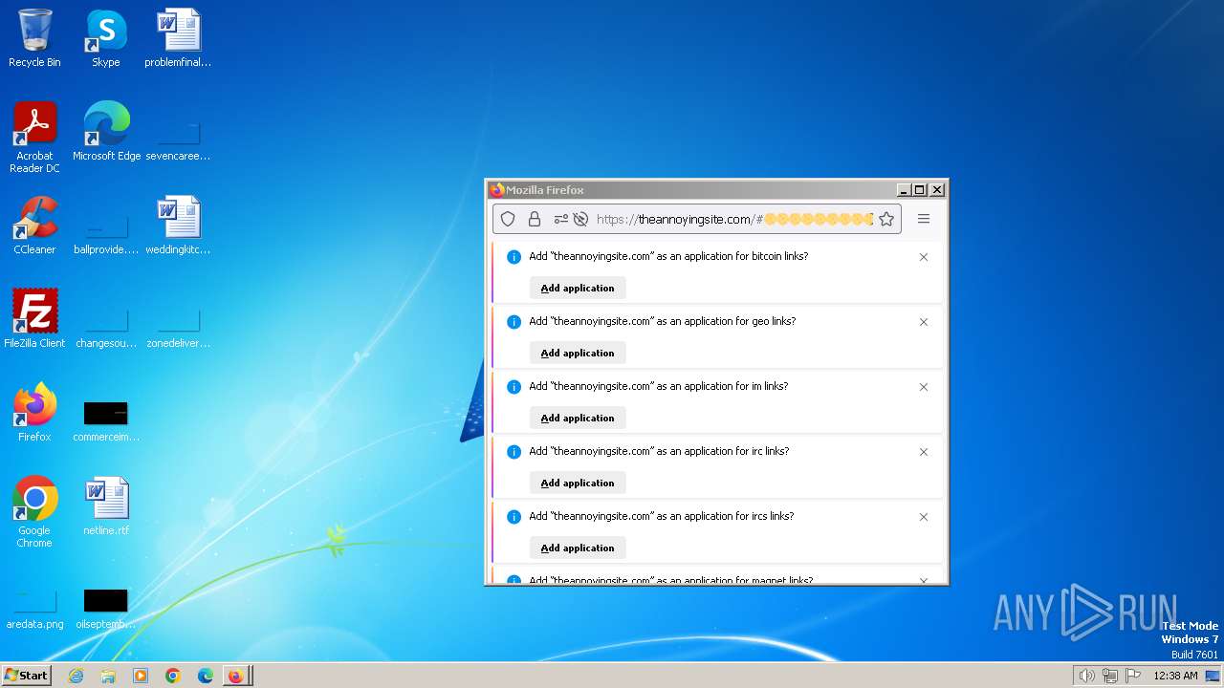Click the info icon on bitcoin notification
The image size is (1224, 688).
514,257
